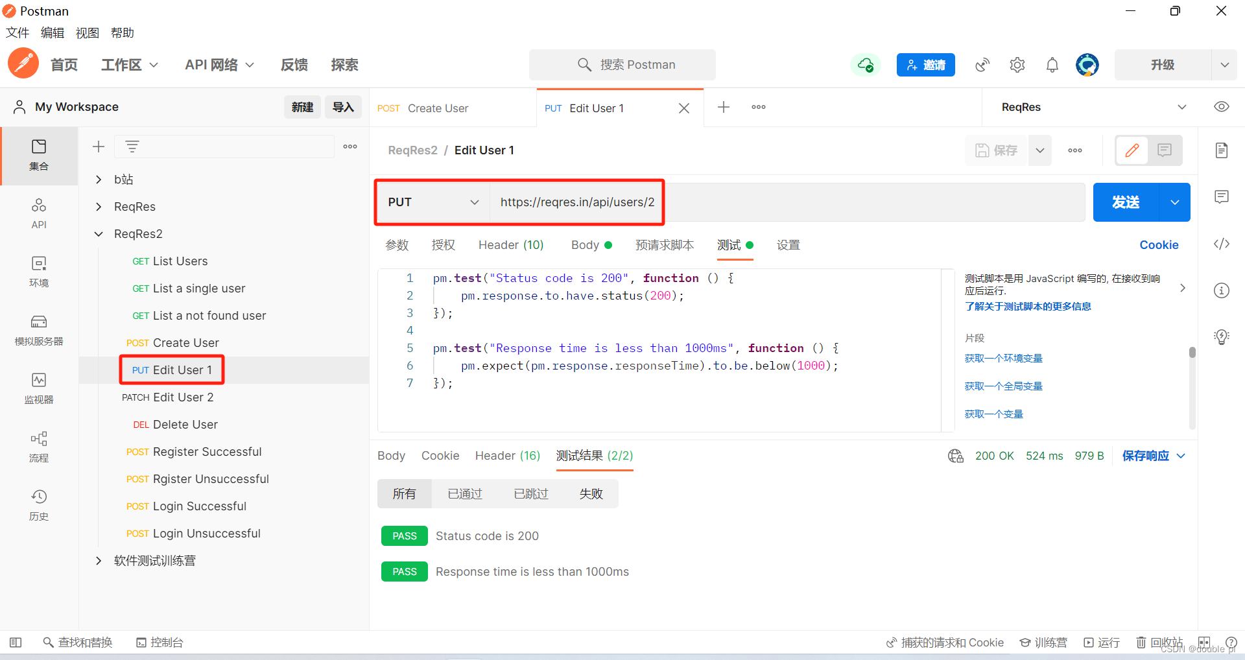Expand the b站 collection
The height and width of the screenshot is (660, 1245).
tap(99, 180)
